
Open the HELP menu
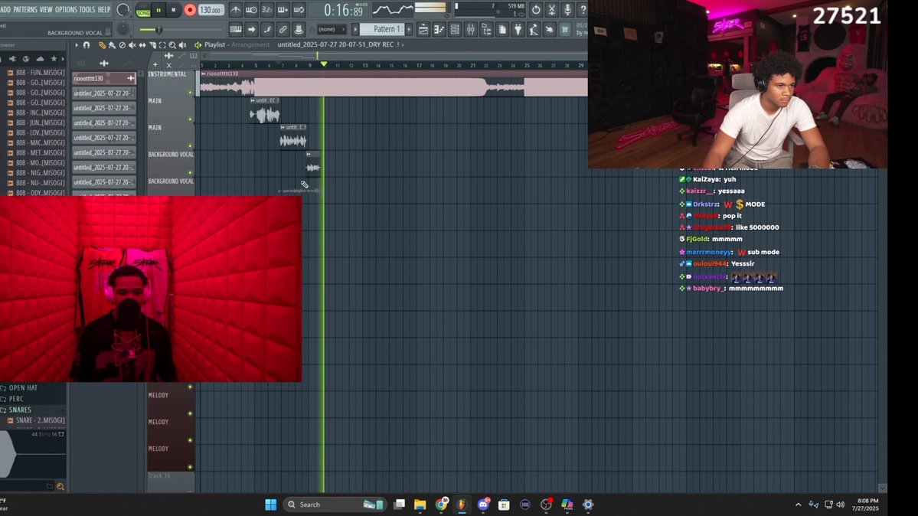[104, 9]
